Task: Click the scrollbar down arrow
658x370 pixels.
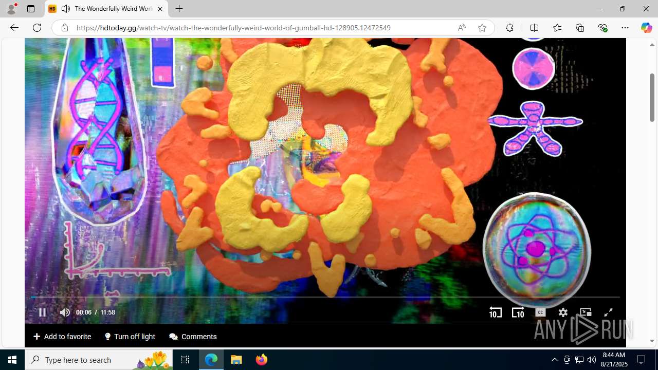Action: pos(652,341)
